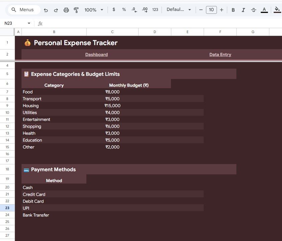Open the 100% zoom dropdown
Screen dimensions: 282x241
[x=94, y=10]
